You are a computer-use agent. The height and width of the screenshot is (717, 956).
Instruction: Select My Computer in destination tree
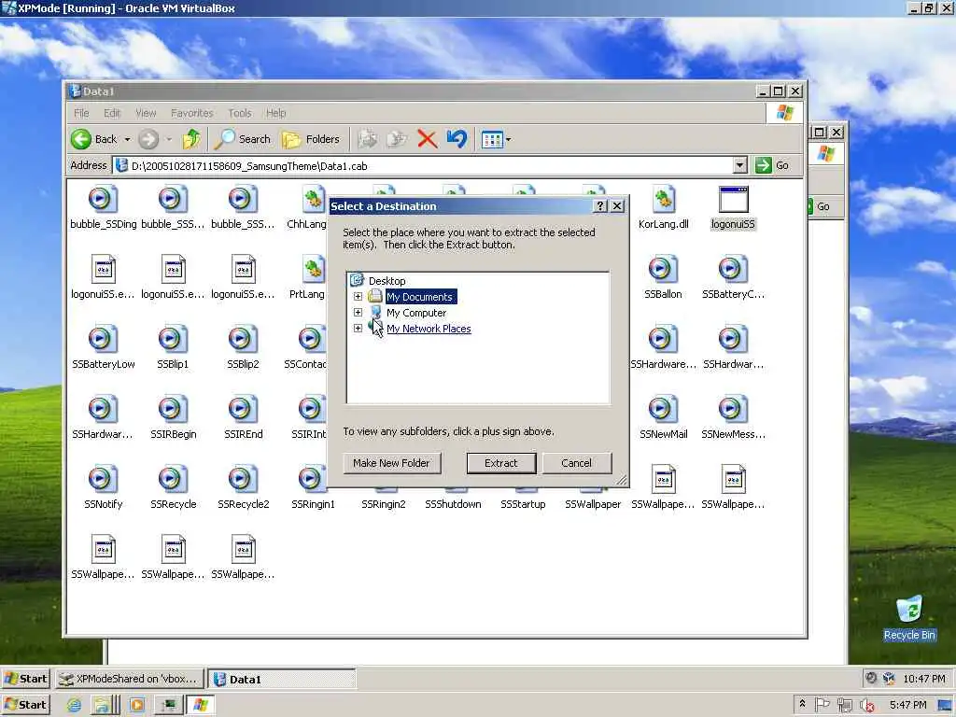pyautogui.click(x=416, y=313)
